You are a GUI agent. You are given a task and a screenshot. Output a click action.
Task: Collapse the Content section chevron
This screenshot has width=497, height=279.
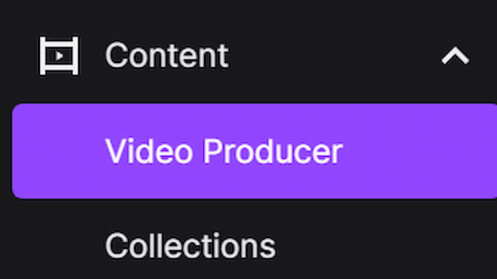tap(455, 56)
